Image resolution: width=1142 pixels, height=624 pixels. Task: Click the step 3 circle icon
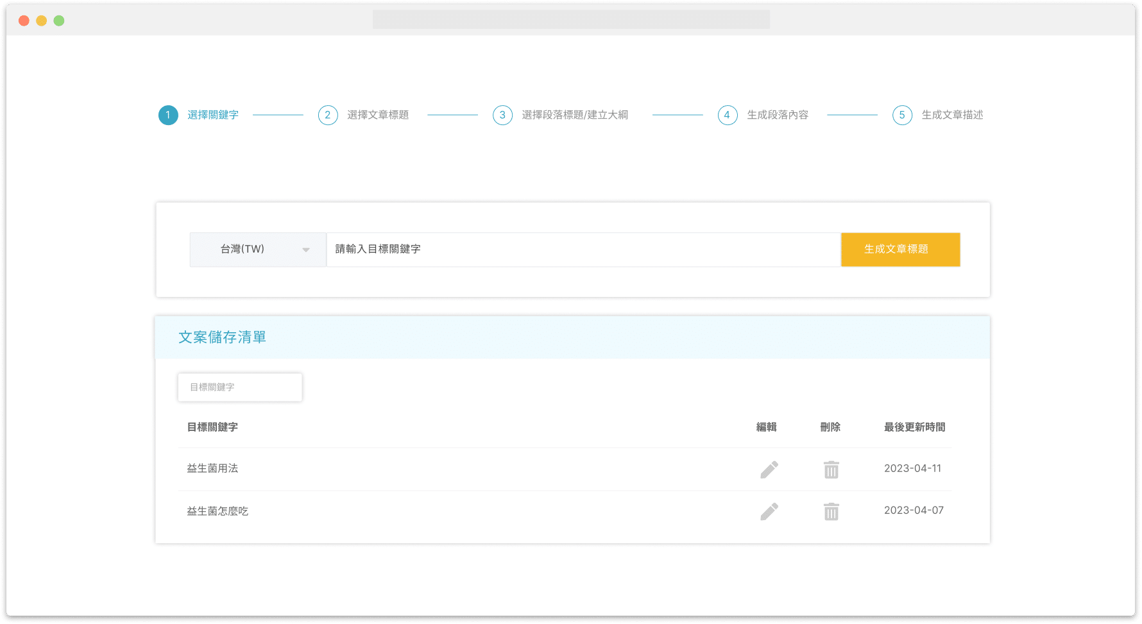(x=502, y=115)
